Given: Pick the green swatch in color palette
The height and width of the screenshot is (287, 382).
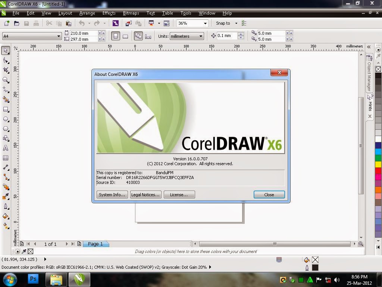Looking at the screenshot, I should coord(378,158).
